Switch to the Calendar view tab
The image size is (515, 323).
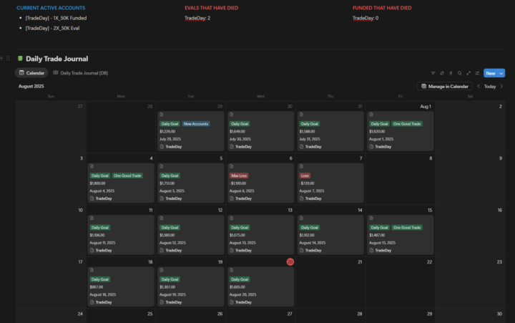(31, 72)
